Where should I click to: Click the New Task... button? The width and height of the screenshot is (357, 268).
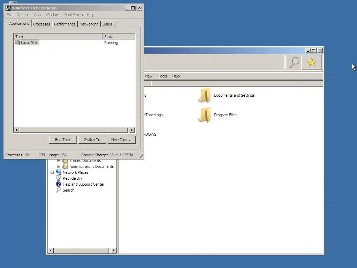[x=121, y=140]
